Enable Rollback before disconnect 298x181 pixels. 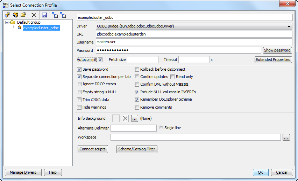click(x=137, y=69)
